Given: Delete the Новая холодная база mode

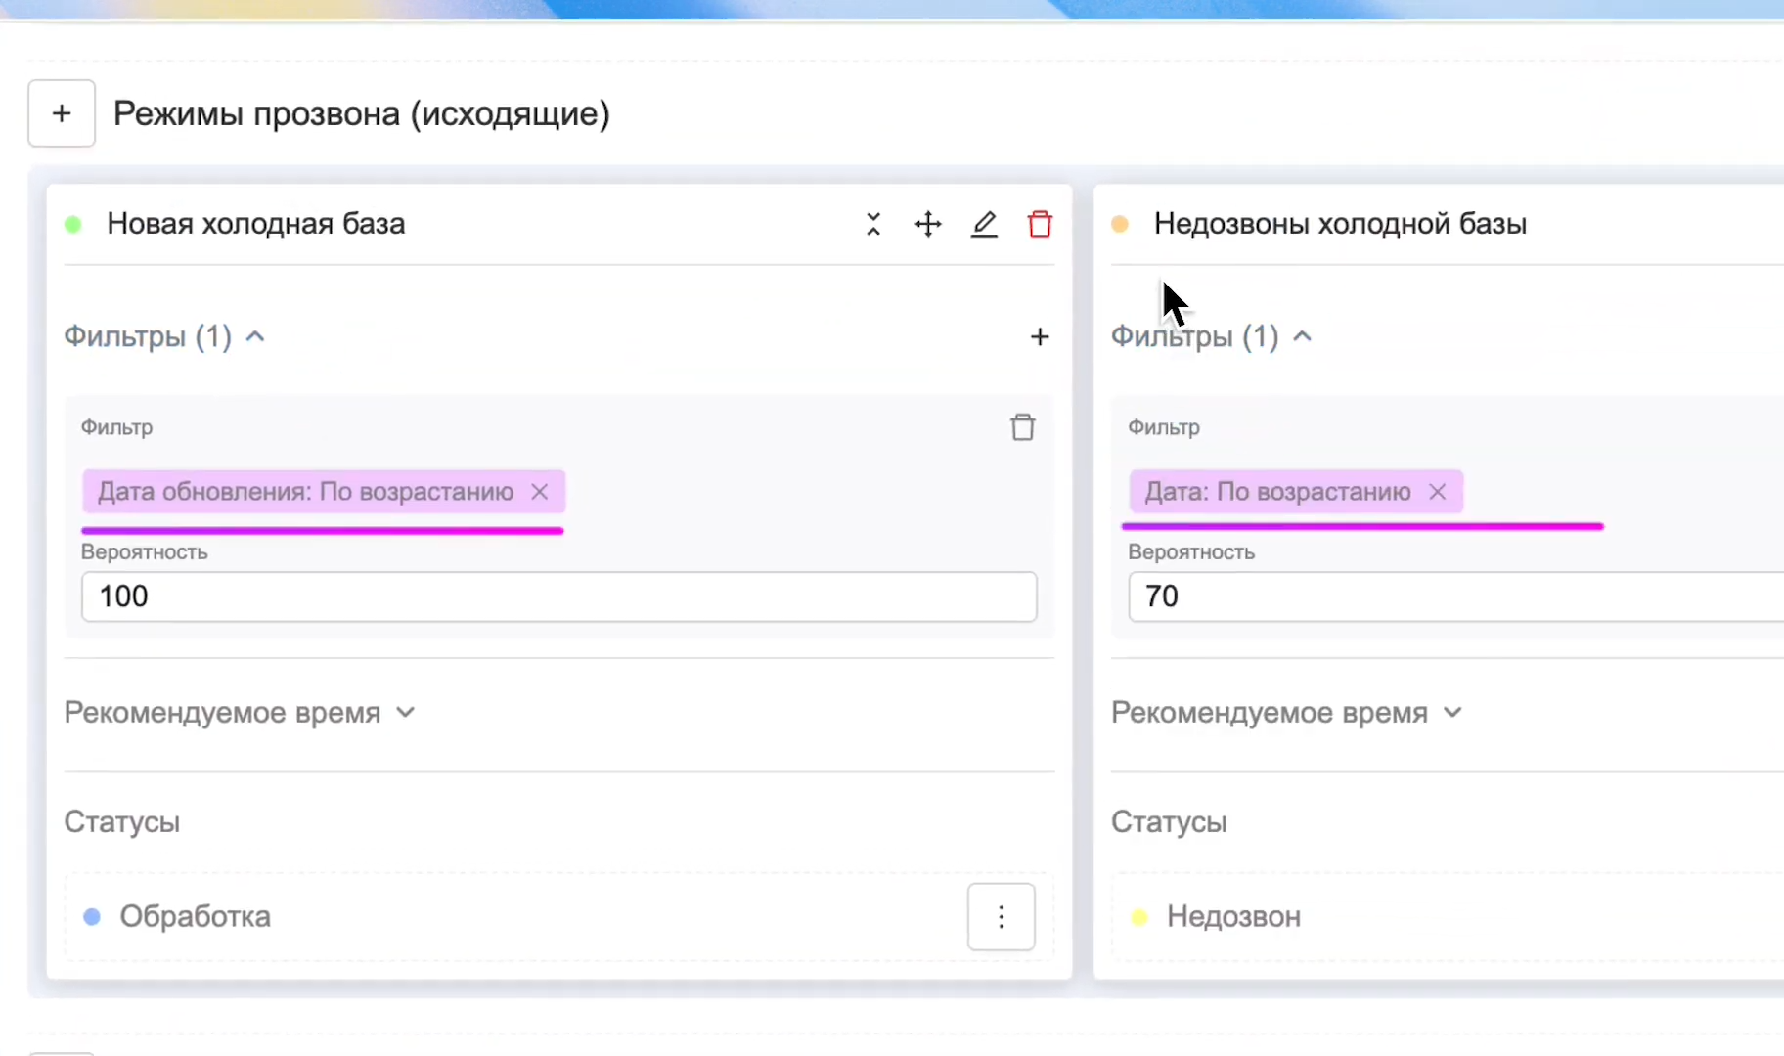Looking at the screenshot, I should (1040, 224).
